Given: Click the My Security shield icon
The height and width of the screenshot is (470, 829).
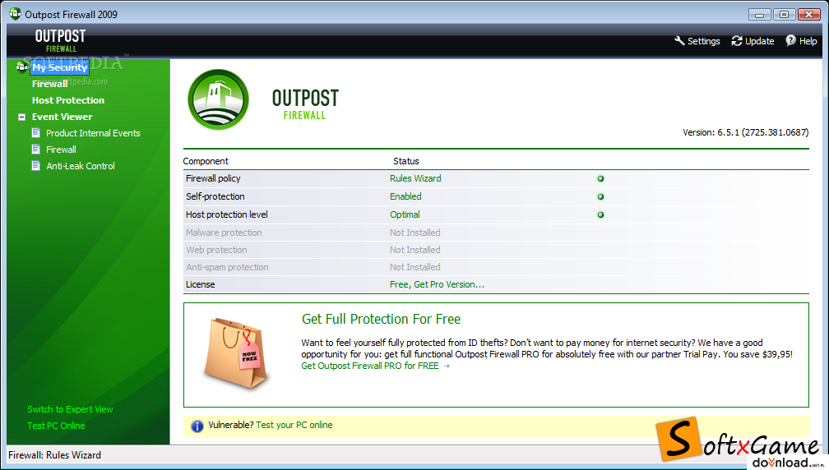Looking at the screenshot, I should point(21,67).
